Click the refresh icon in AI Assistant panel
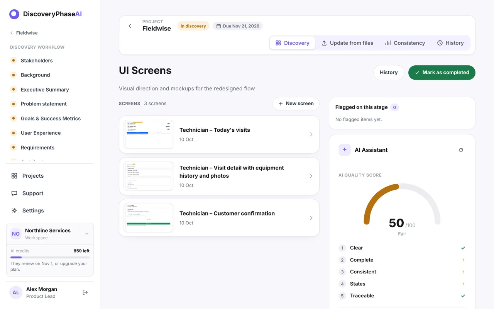Image resolution: width=494 pixels, height=309 pixels. click(461, 150)
